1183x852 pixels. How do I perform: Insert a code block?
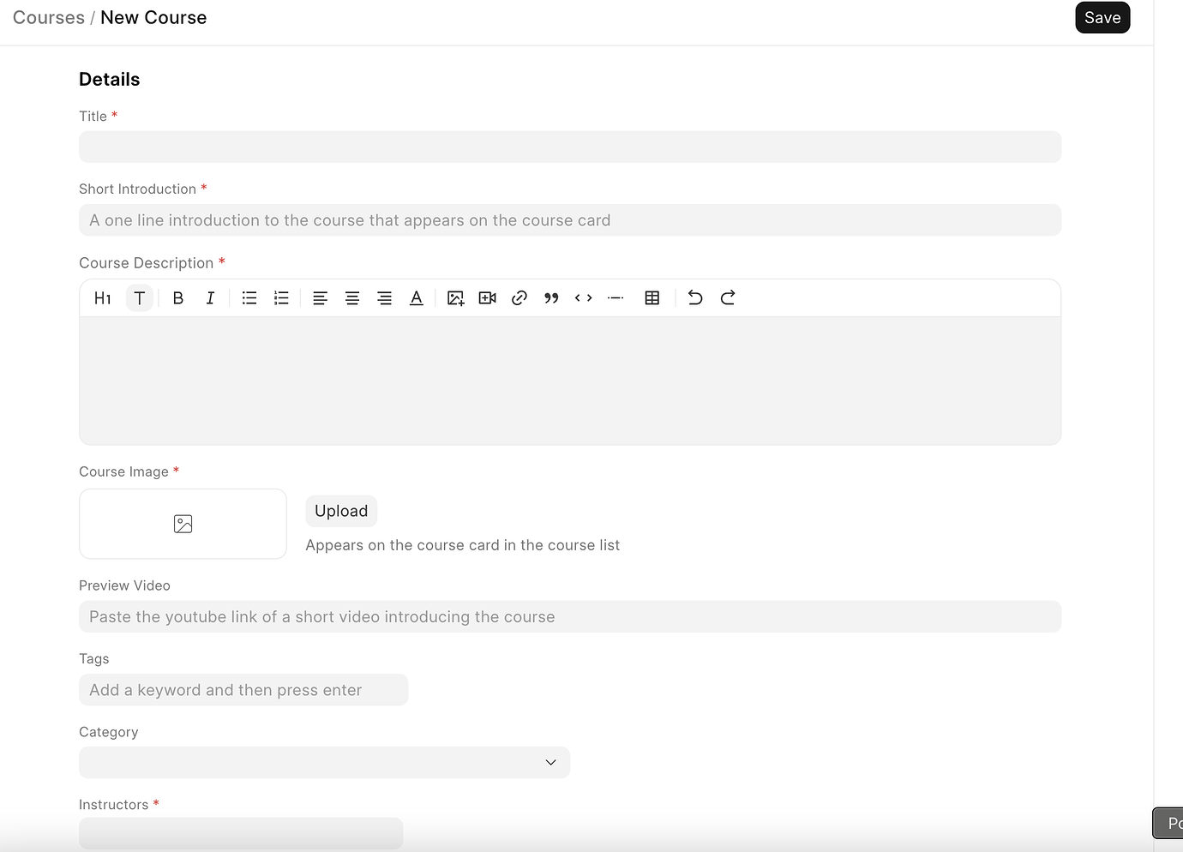pyautogui.click(x=584, y=298)
